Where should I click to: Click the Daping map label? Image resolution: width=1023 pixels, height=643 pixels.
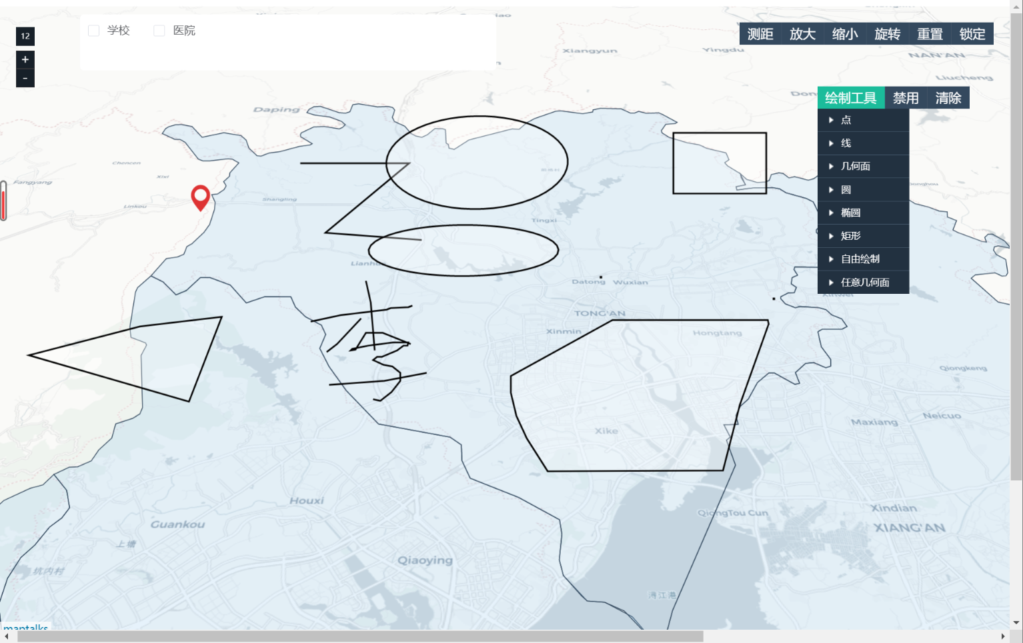click(276, 109)
